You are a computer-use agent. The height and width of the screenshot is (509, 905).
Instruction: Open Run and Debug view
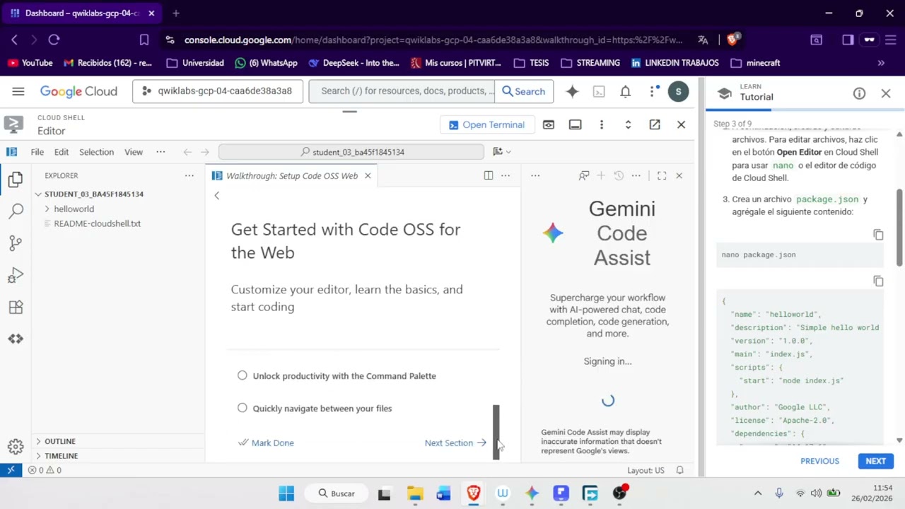click(x=16, y=275)
